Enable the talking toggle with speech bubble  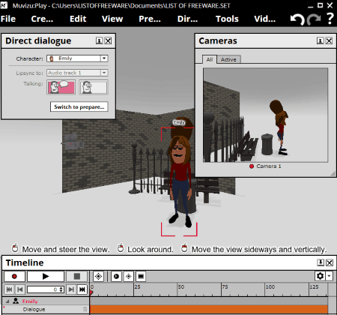61,87
